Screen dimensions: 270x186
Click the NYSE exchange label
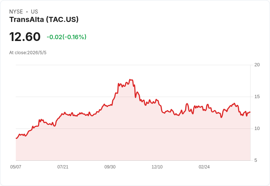(x=16, y=12)
